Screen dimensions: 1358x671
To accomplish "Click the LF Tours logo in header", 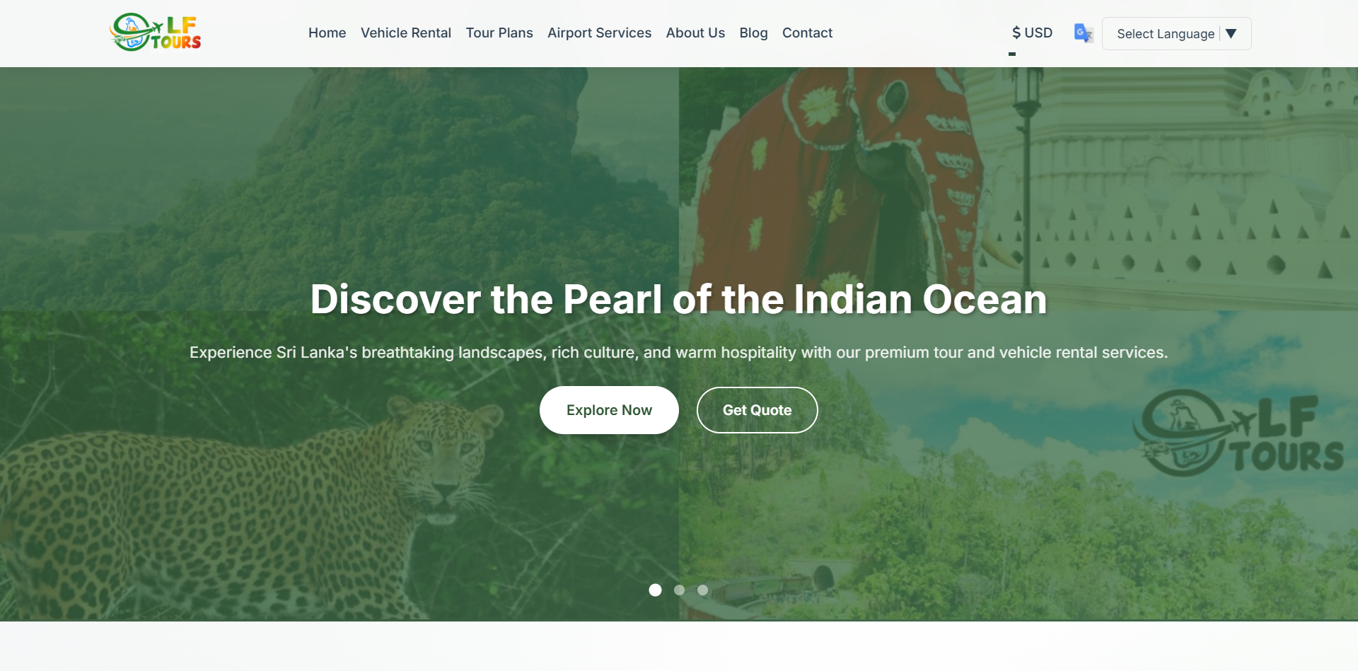I will [156, 33].
